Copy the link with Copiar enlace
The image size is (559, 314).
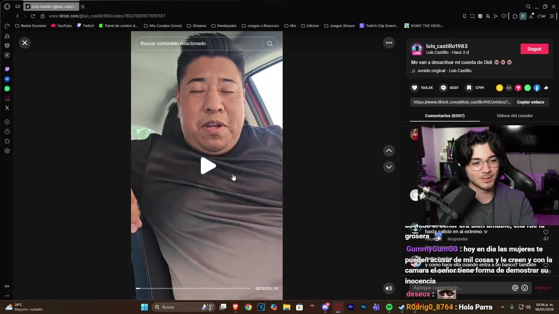tap(530, 102)
